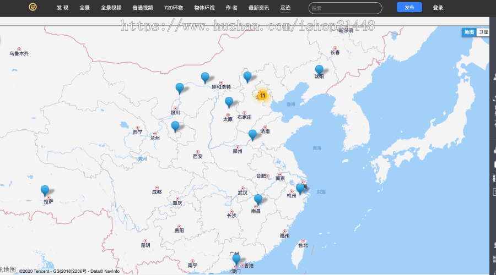This screenshot has width=496, height=275.
Task: Click the 登录 link
Action: tap(438, 8)
